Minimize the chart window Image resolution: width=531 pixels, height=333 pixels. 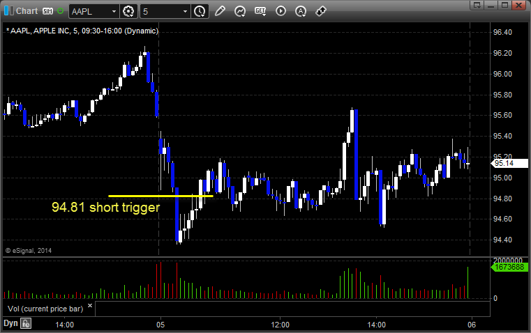pyautogui.click(x=491, y=5)
